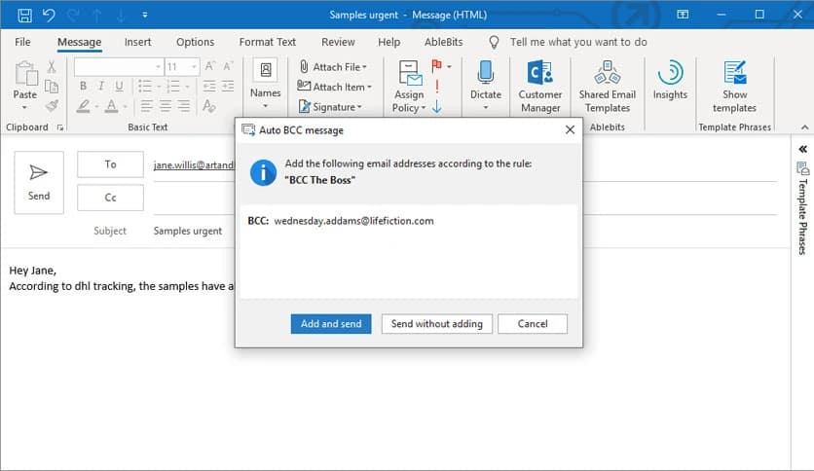Center align the text
The height and width of the screenshot is (471, 814).
(166, 106)
